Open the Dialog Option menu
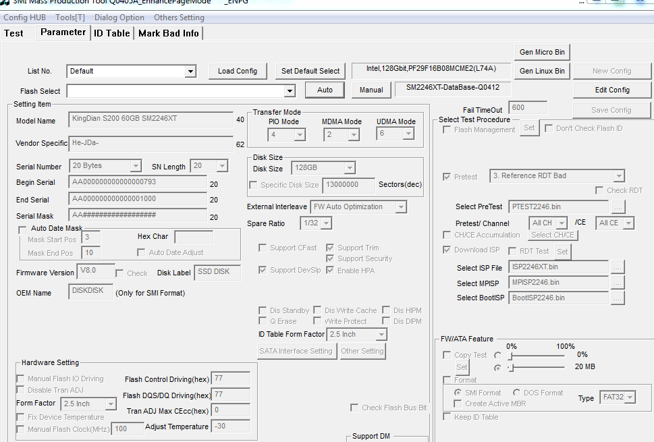Image resolution: width=654 pixels, height=442 pixels. [119, 18]
